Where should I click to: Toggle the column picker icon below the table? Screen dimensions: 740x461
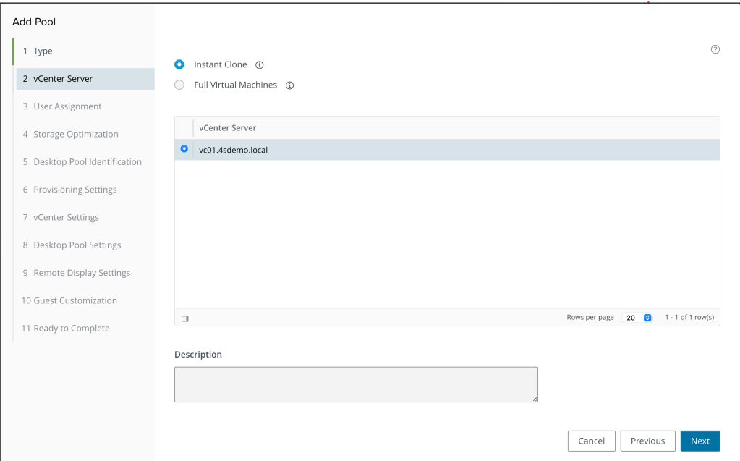coord(185,318)
